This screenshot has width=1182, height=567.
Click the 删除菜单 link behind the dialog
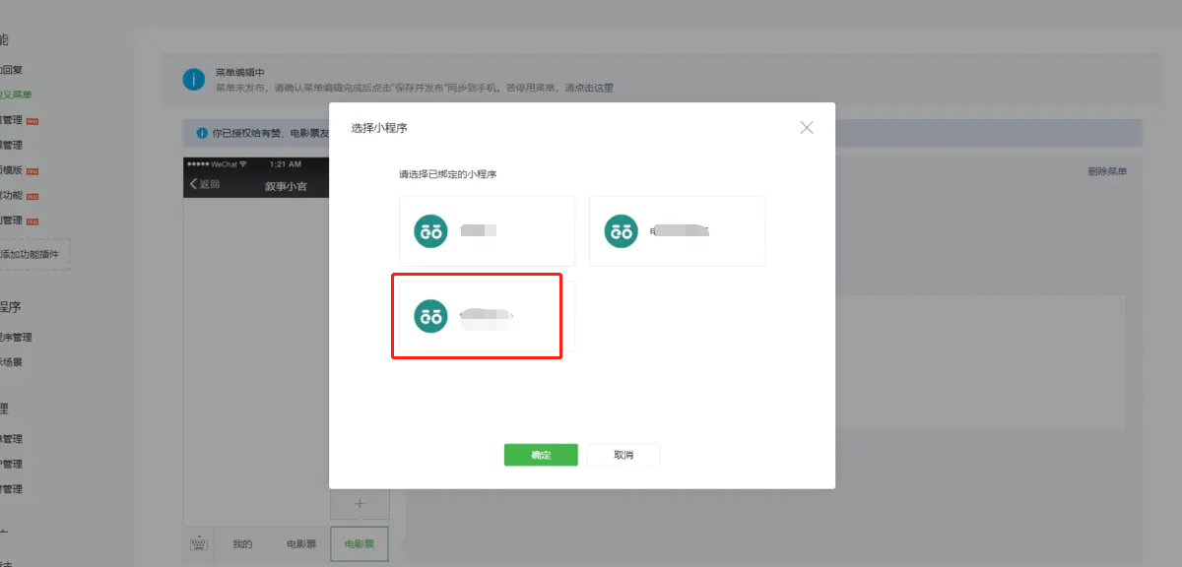coord(1107,171)
